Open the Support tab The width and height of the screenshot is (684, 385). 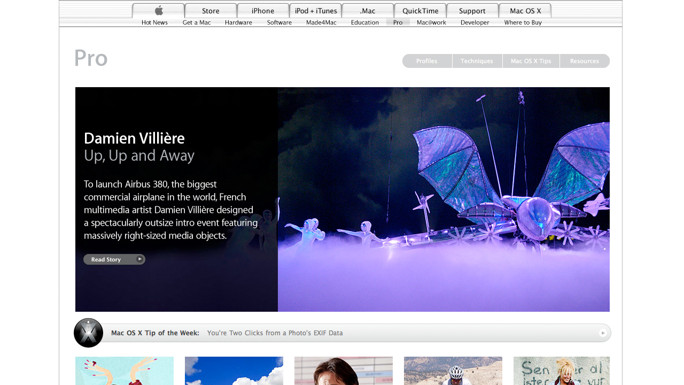472,11
